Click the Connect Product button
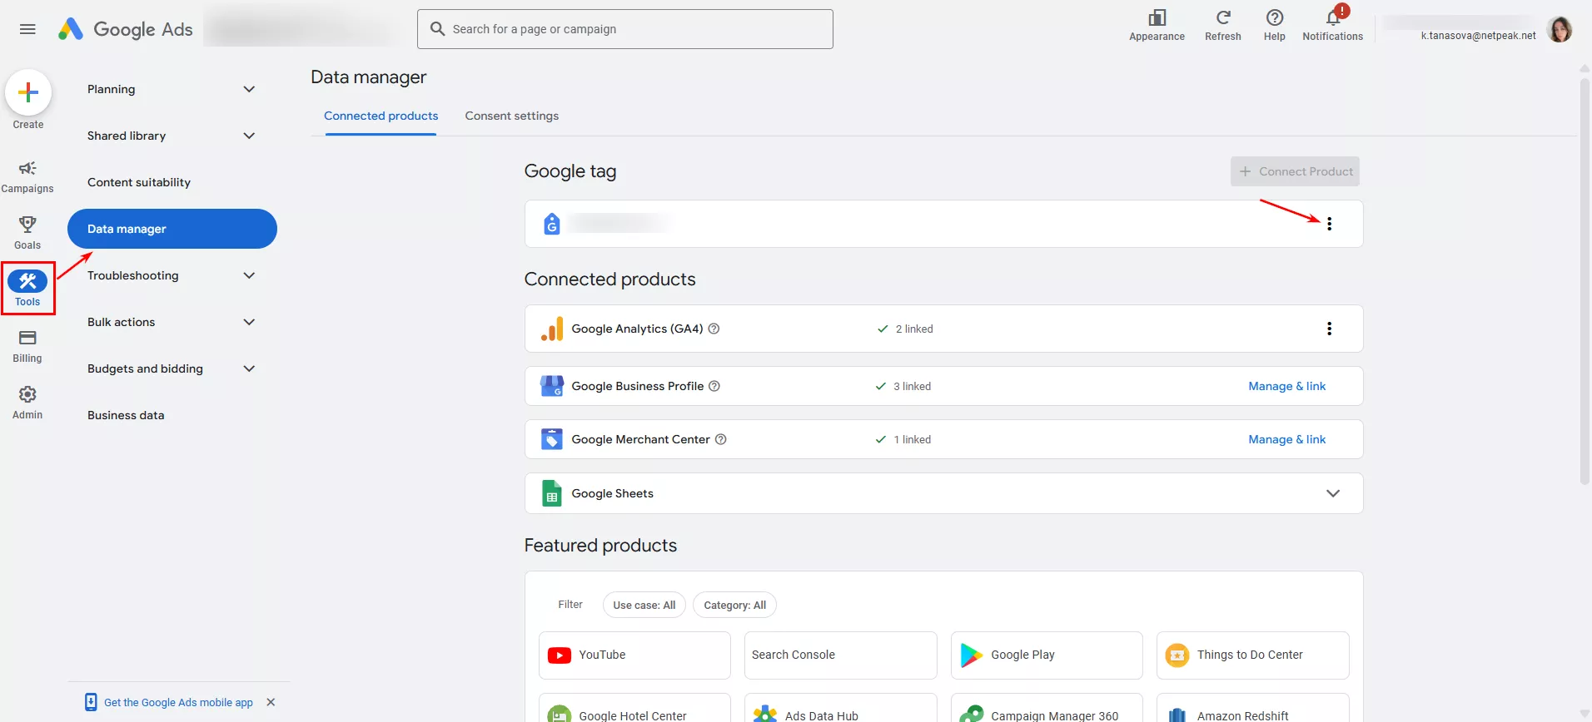 (x=1295, y=171)
